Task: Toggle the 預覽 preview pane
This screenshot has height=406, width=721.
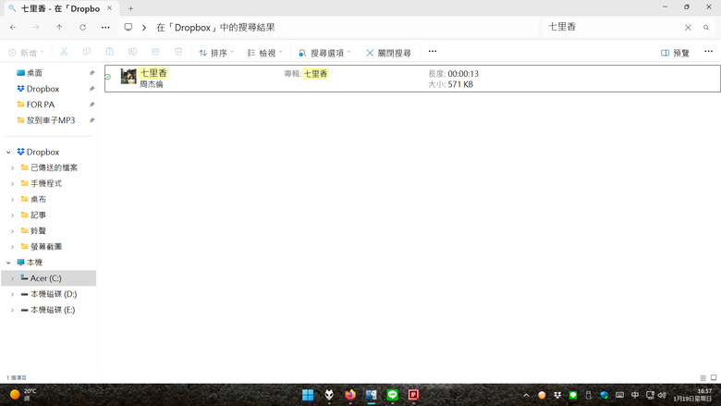Action: (675, 53)
